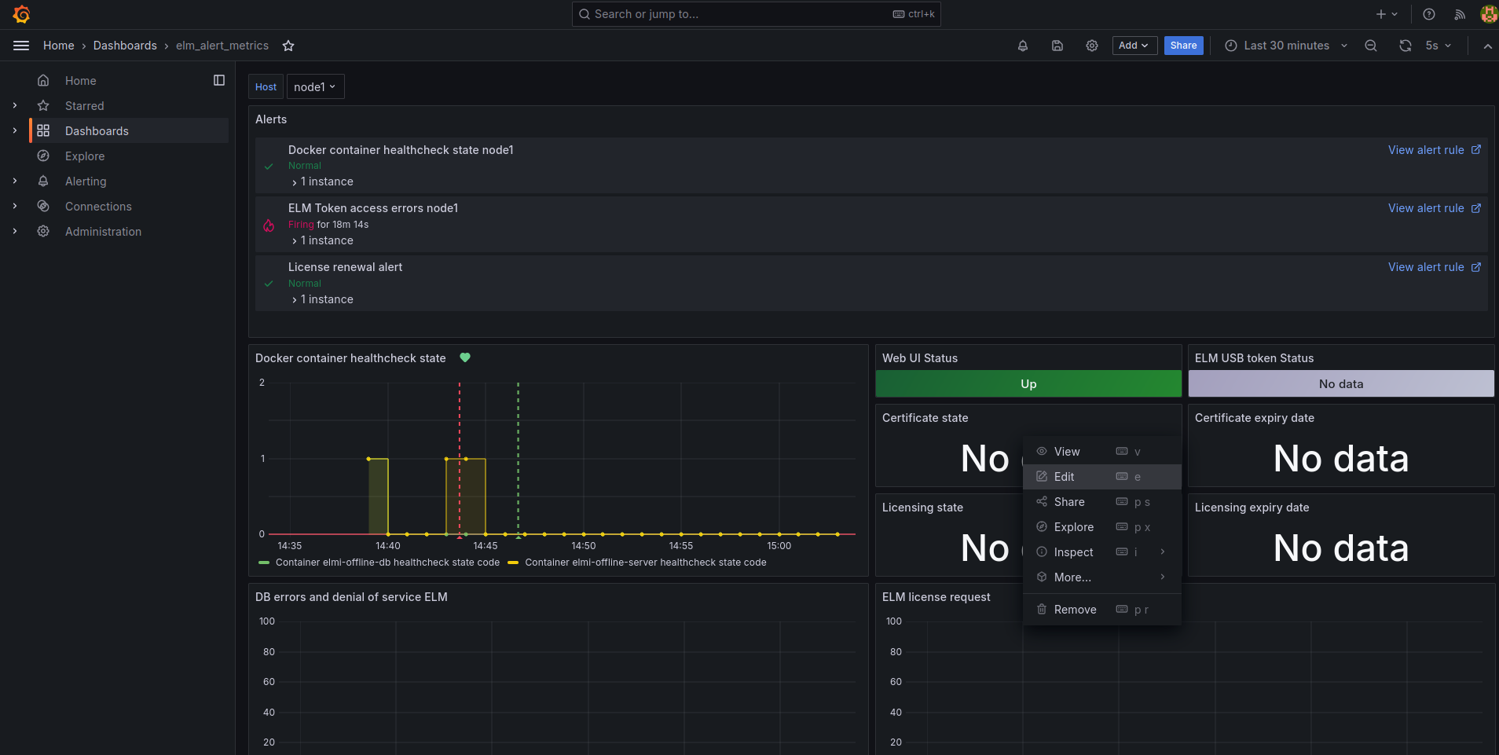The image size is (1499, 755).
Task: Open the Last 30 minutes time picker
Action: point(1286,46)
